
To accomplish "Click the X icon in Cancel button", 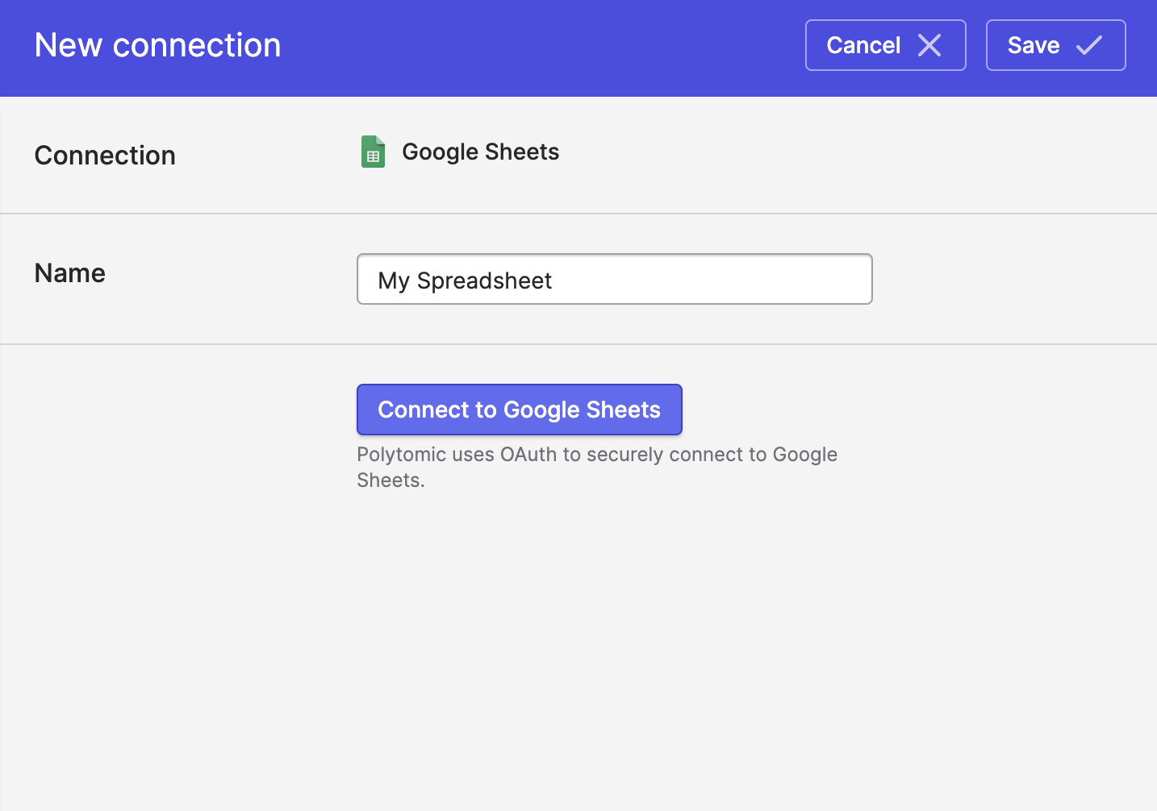I will pyautogui.click(x=929, y=45).
